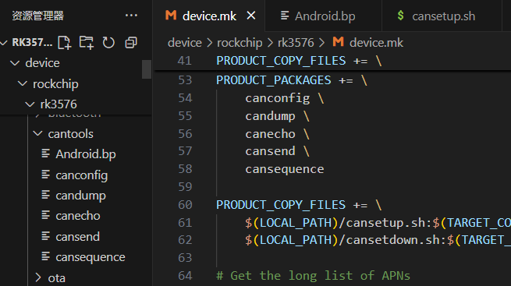Open the cansend file in Explorer
511x286 pixels.
[x=77, y=237]
